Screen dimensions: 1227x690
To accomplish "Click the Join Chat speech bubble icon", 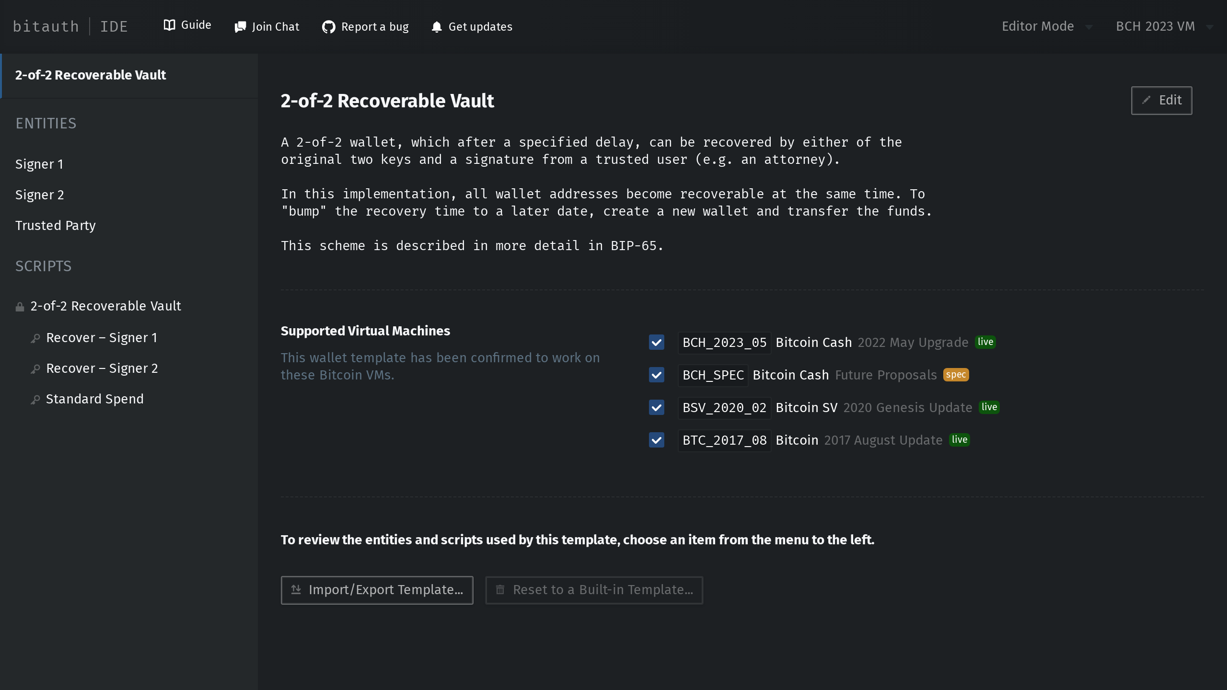I will 240,27.
